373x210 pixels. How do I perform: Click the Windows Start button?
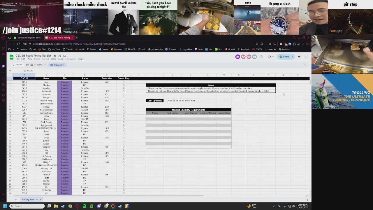point(5,206)
